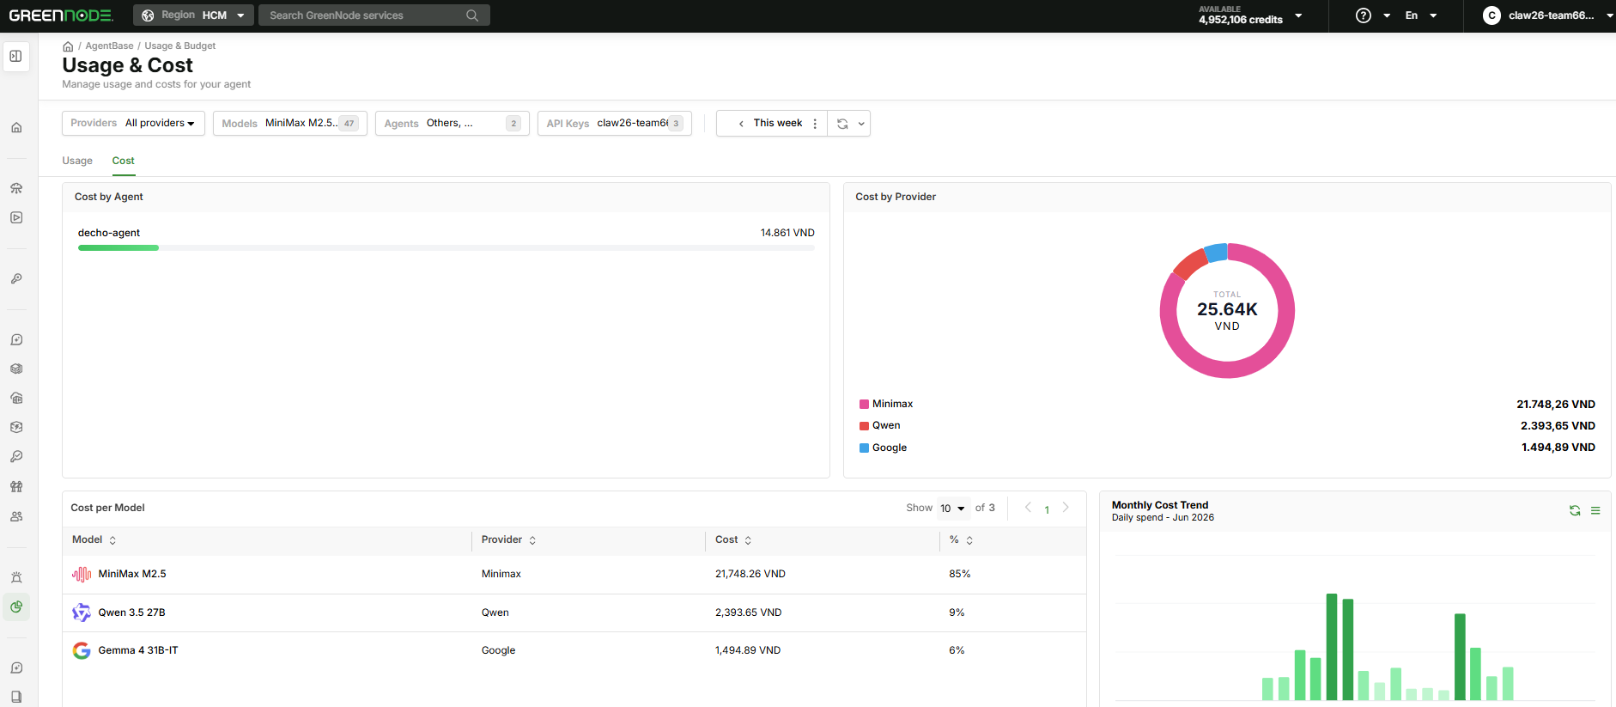Go to previous time period arrow
The width and height of the screenshot is (1616, 707).
[x=741, y=124]
